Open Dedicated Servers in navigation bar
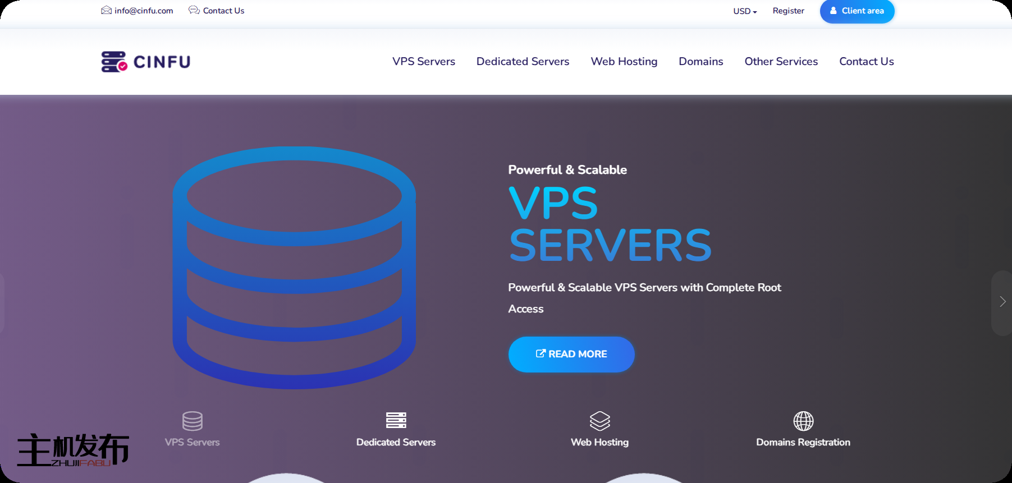The image size is (1012, 483). (x=523, y=62)
